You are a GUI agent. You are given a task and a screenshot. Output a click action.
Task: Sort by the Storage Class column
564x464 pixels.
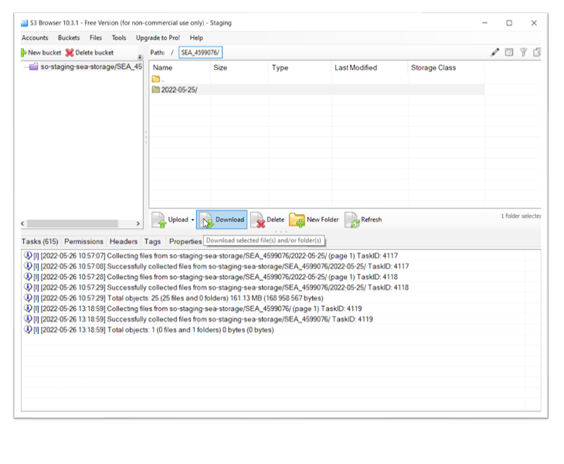click(x=446, y=68)
